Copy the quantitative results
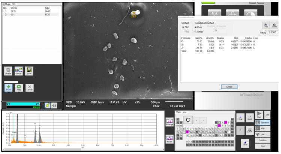 tap(266, 25)
